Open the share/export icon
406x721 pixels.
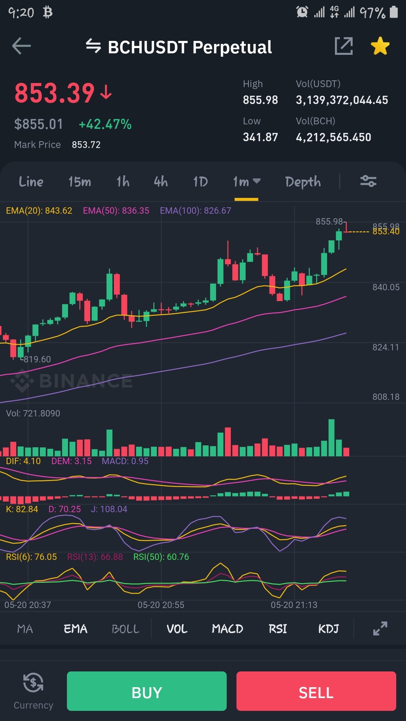pyautogui.click(x=344, y=47)
